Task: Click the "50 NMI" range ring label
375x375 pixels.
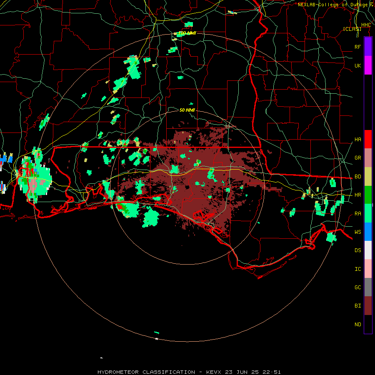Action: [x=187, y=110]
